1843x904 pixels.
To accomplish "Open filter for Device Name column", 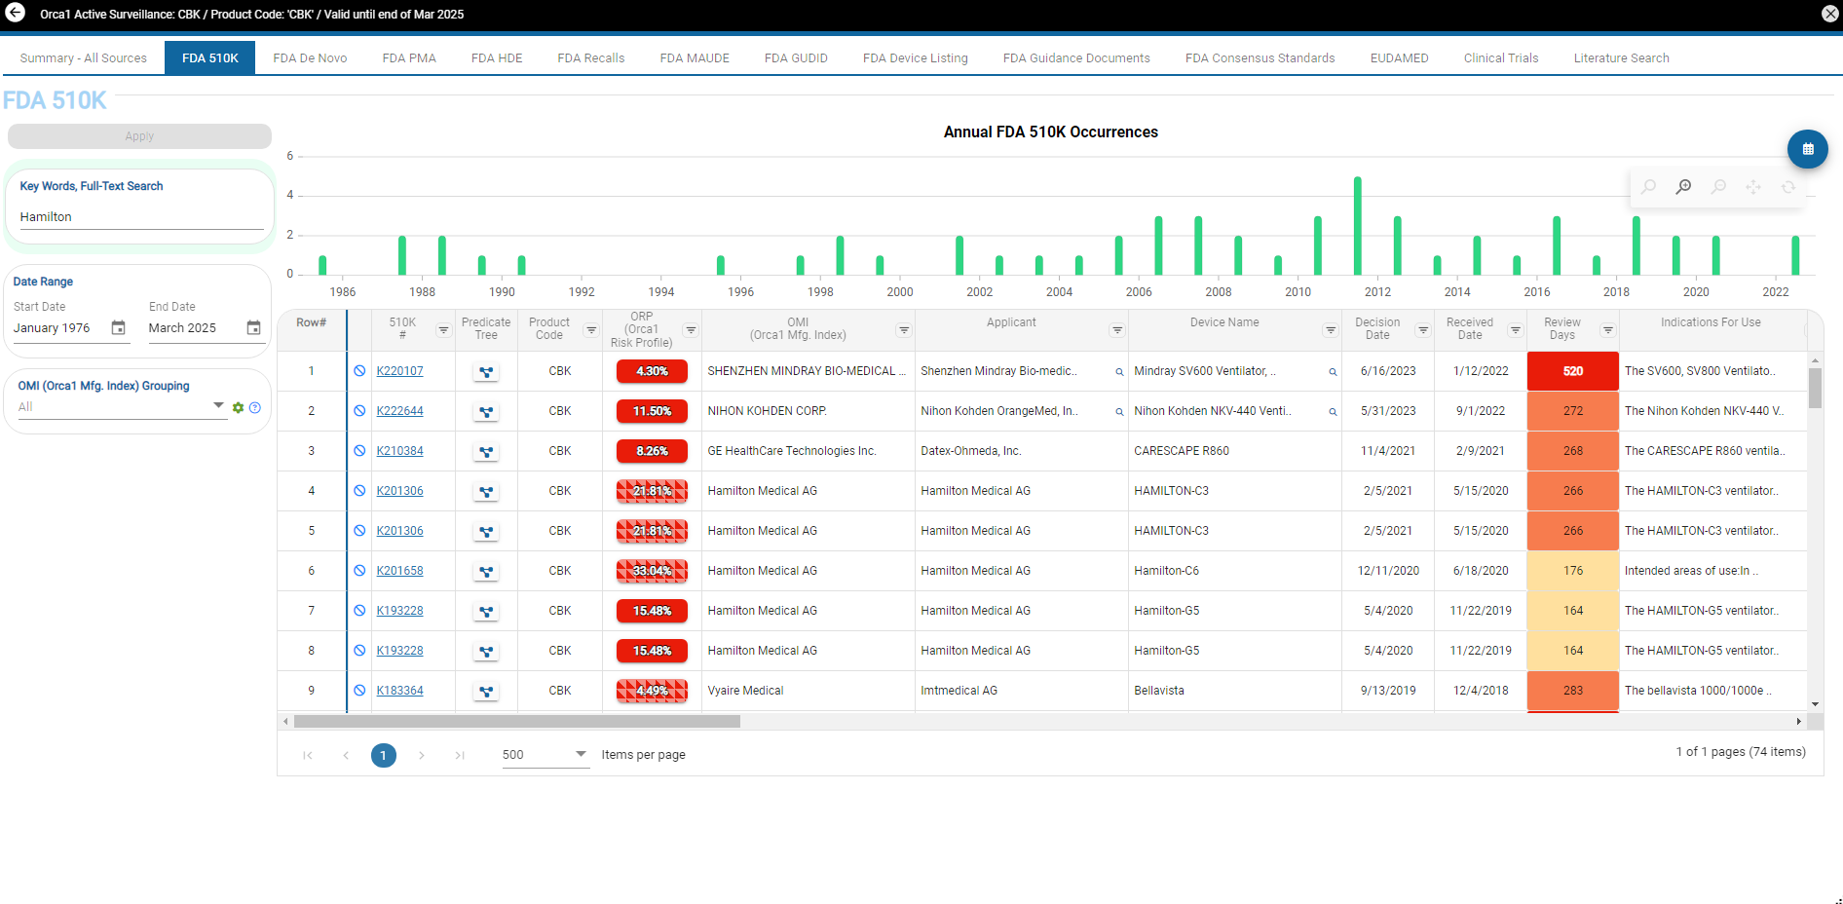I will 1331,330.
